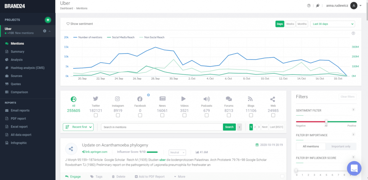Switch chart grouping to Days

280,24
